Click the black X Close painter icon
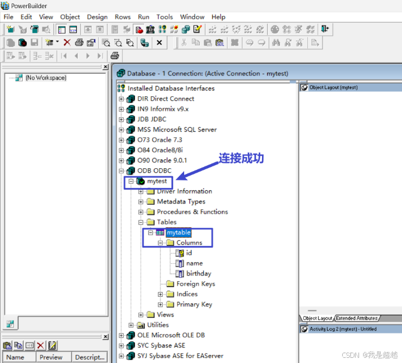This screenshot has width=402, height=363. click(x=159, y=42)
